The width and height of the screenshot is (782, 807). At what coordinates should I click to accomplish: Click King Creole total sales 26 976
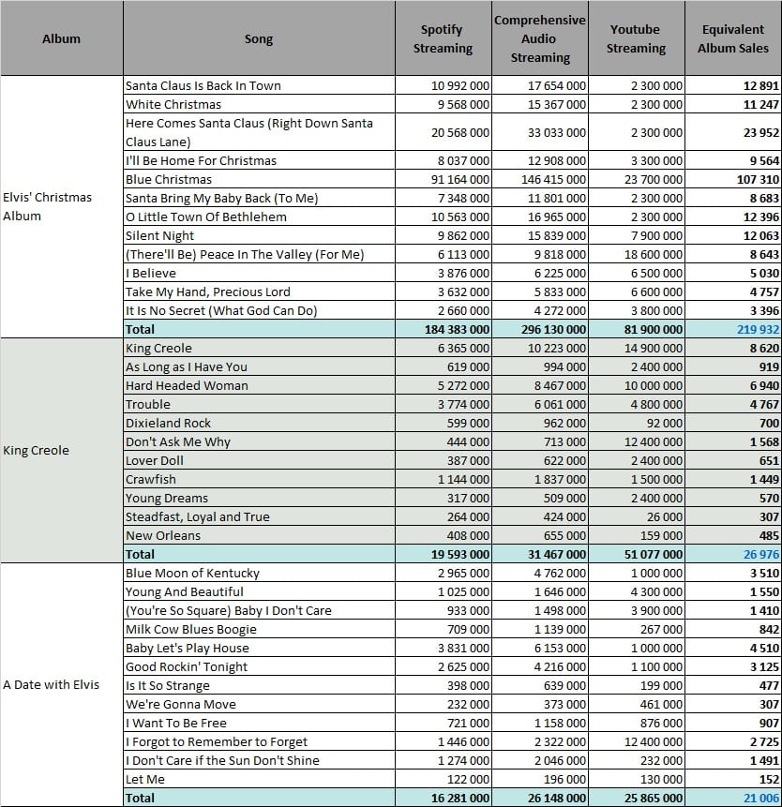733,554
